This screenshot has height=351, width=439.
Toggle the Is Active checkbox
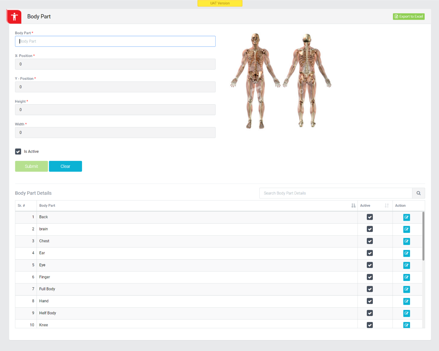[x=18, y=152]
